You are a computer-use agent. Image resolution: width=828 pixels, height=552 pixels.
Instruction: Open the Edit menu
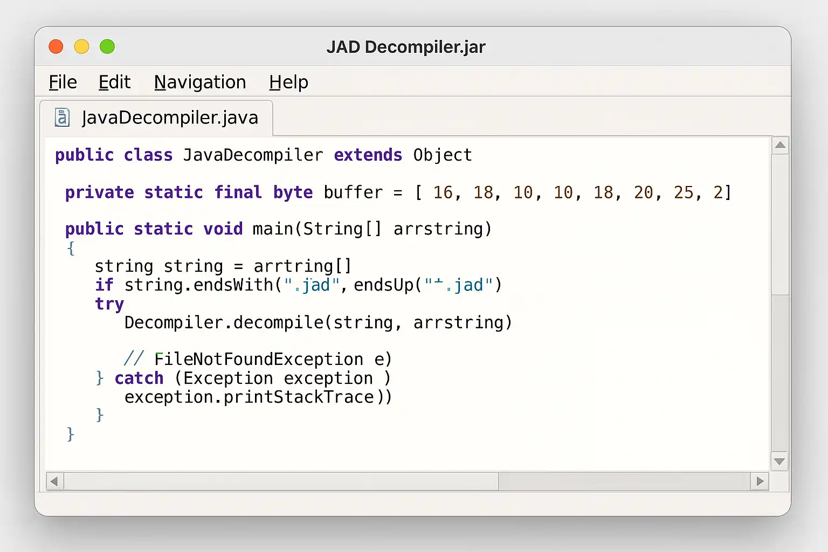[x=114, y=82]
